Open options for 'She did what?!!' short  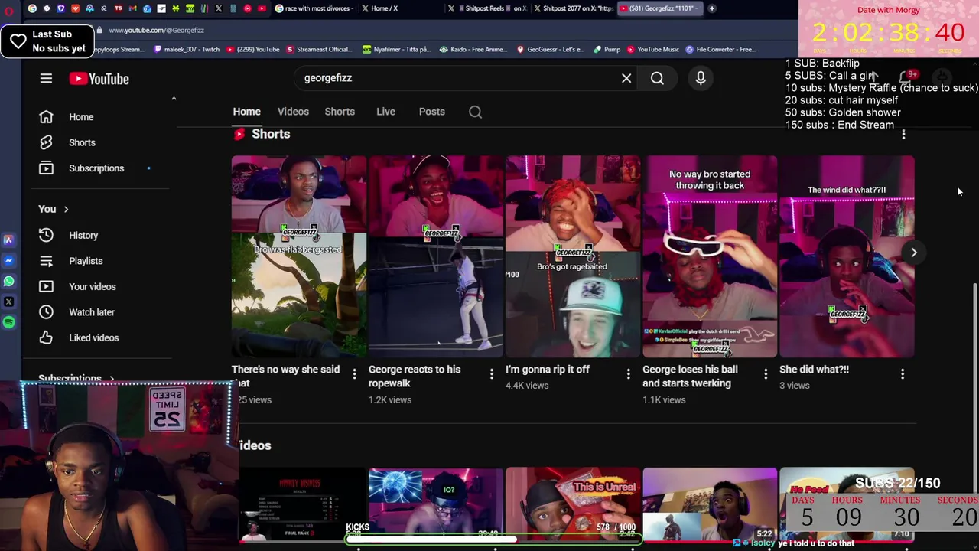coord(902,373)
